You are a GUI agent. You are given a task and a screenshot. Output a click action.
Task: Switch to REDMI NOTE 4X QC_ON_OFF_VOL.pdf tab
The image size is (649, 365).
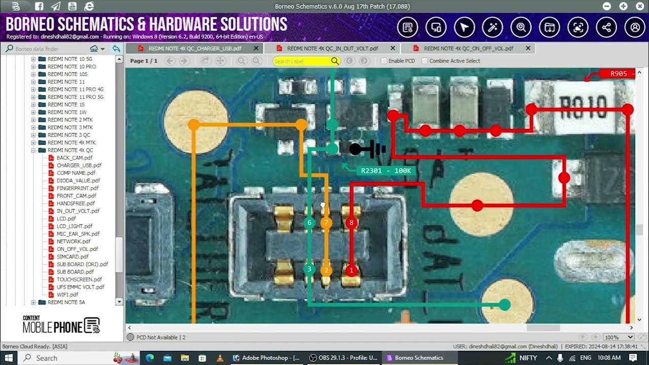(x=468, y=48)
